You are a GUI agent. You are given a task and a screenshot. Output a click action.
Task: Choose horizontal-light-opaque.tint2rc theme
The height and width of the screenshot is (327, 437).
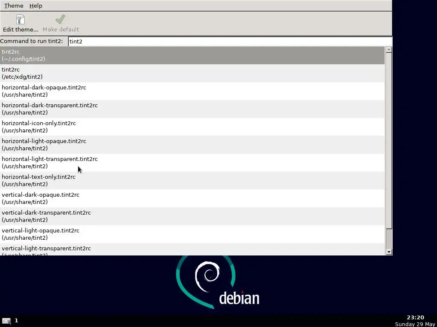(192, 145)
